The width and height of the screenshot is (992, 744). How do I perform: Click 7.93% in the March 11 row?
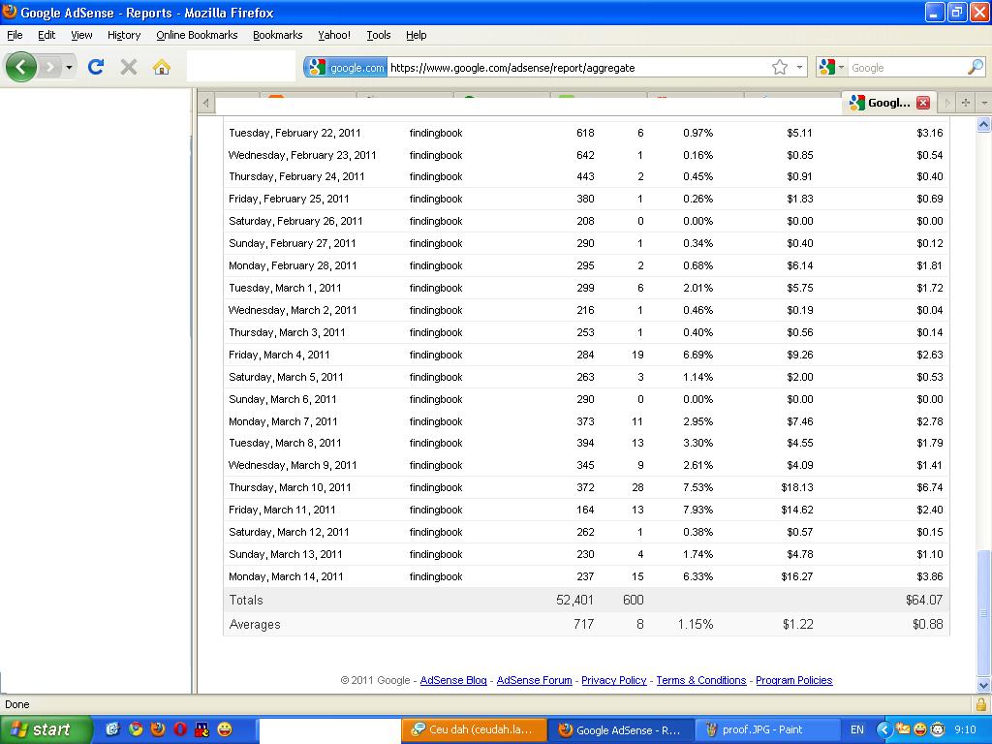pyautogui.click(x=697, y=510)
